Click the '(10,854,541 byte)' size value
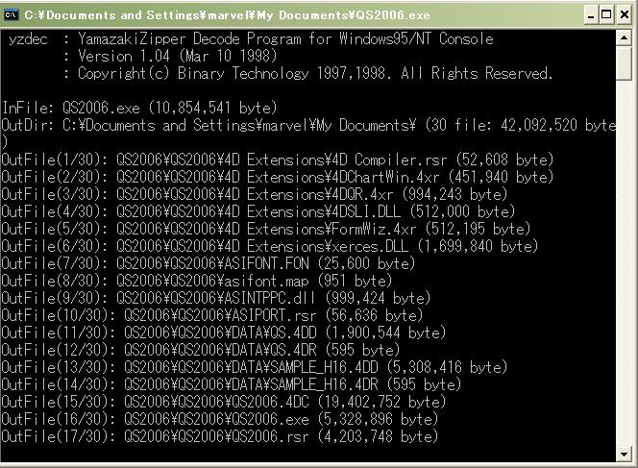 coord(212,109)
